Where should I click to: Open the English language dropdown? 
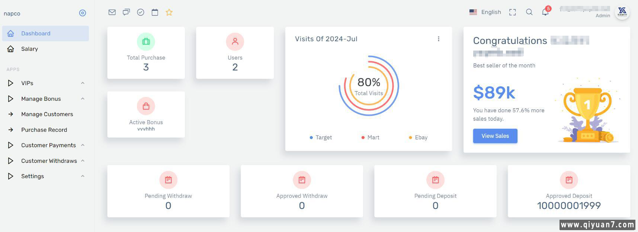(485, 12)
